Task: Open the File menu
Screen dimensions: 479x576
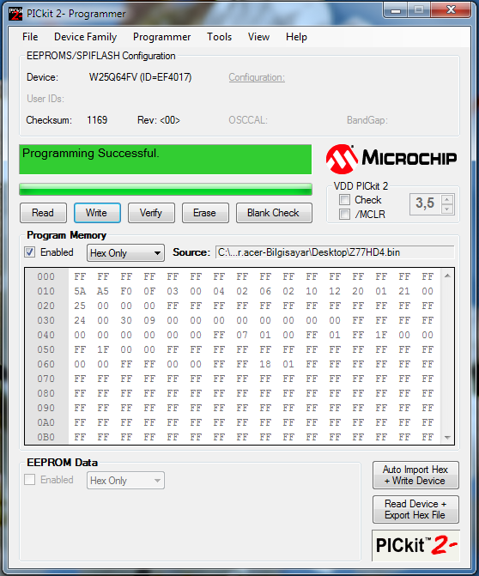Action: click(30, 37)
